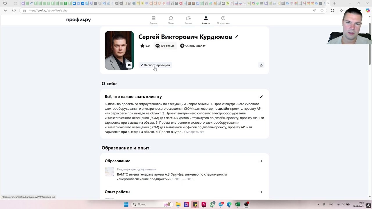This screenshot has width=372, height=209.
Task: Add page to favorites star icon
Action: tap(322, 10)
